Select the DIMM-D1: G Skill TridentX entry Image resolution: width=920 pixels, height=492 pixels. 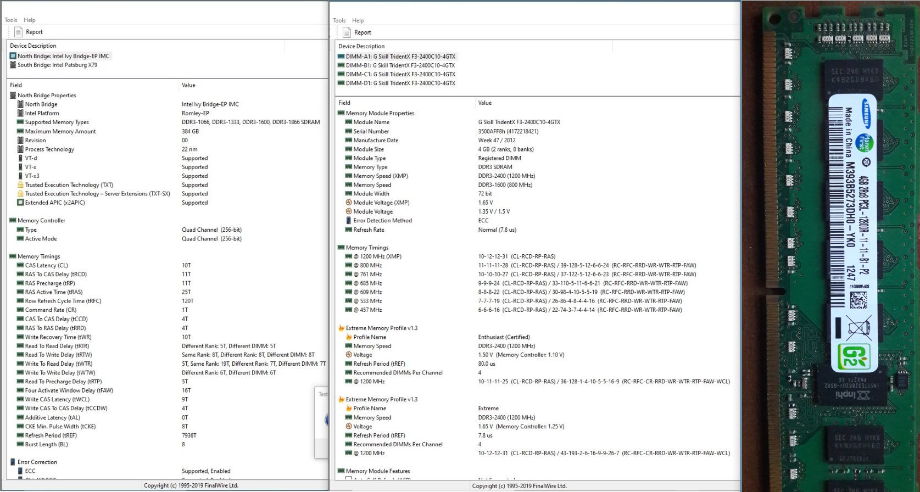(400, 83)
